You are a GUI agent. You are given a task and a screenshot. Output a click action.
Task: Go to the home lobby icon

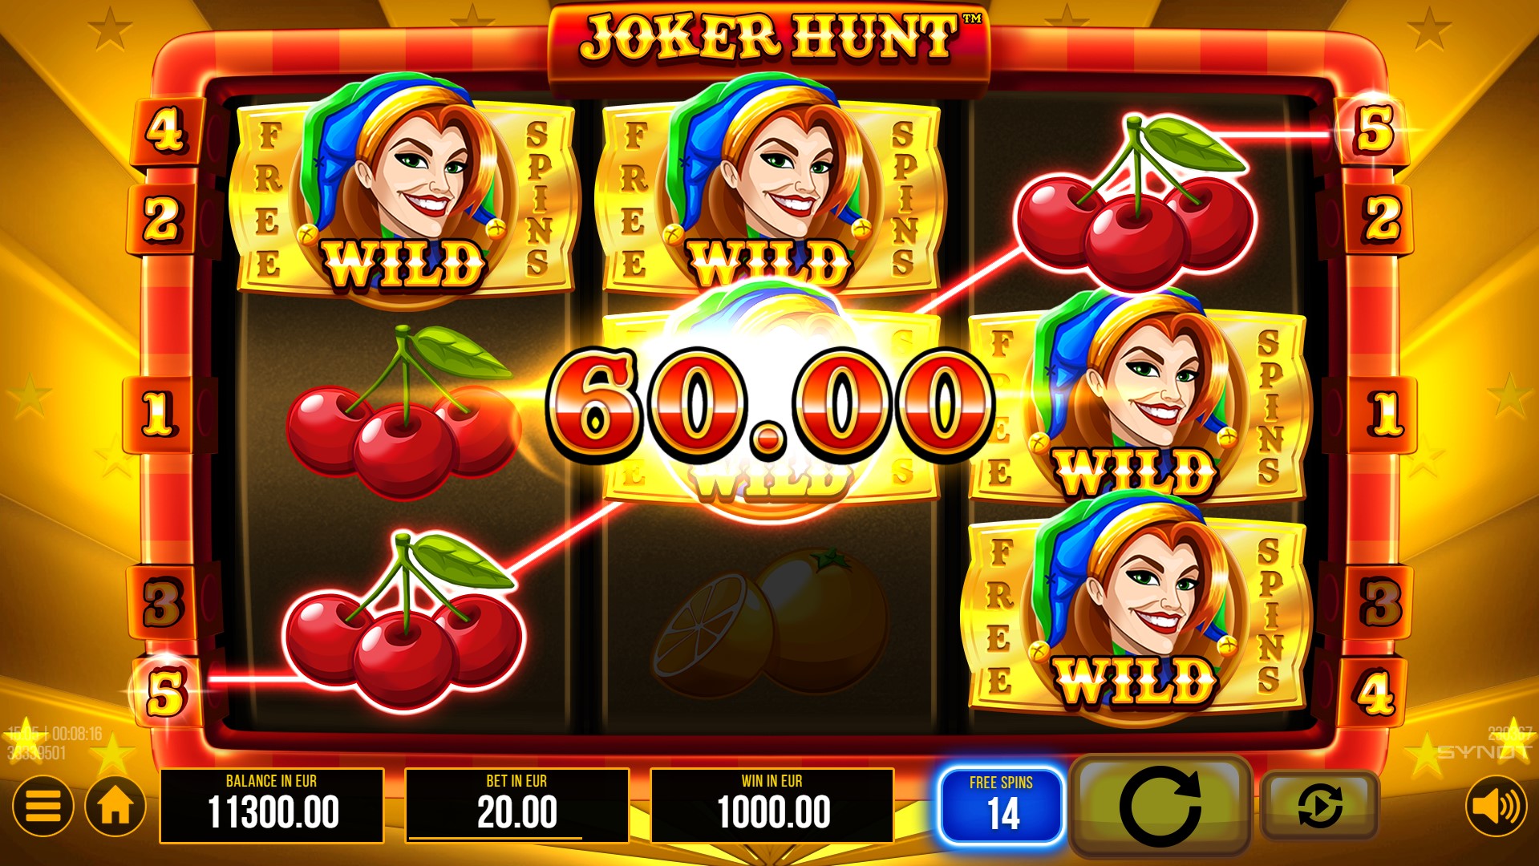115,806
